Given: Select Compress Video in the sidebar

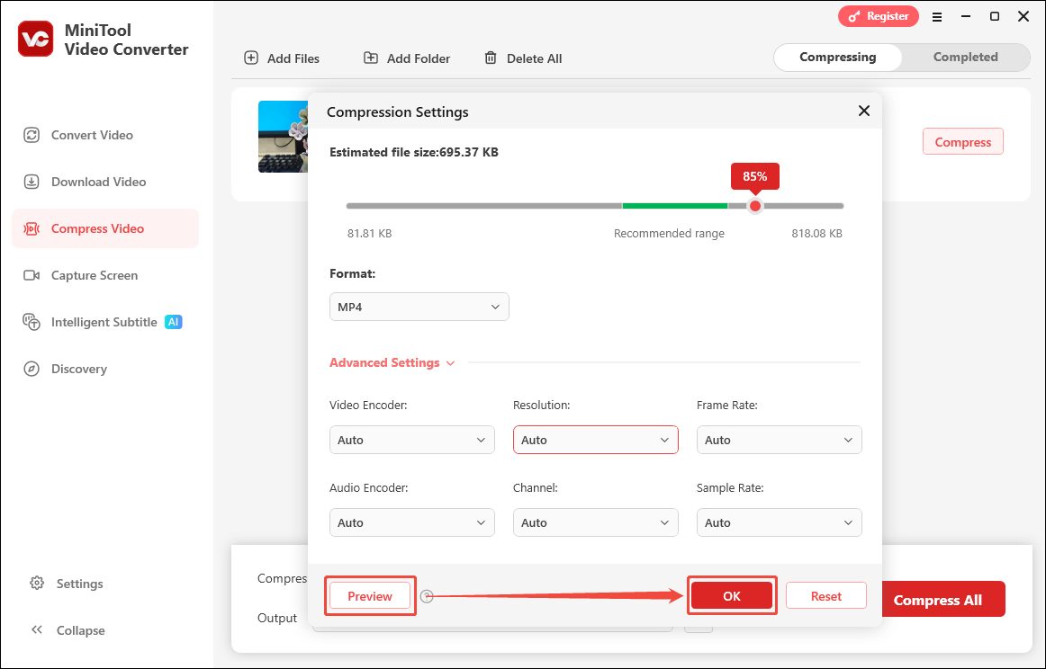Looking at the screenshot, I should click(95, 227).
